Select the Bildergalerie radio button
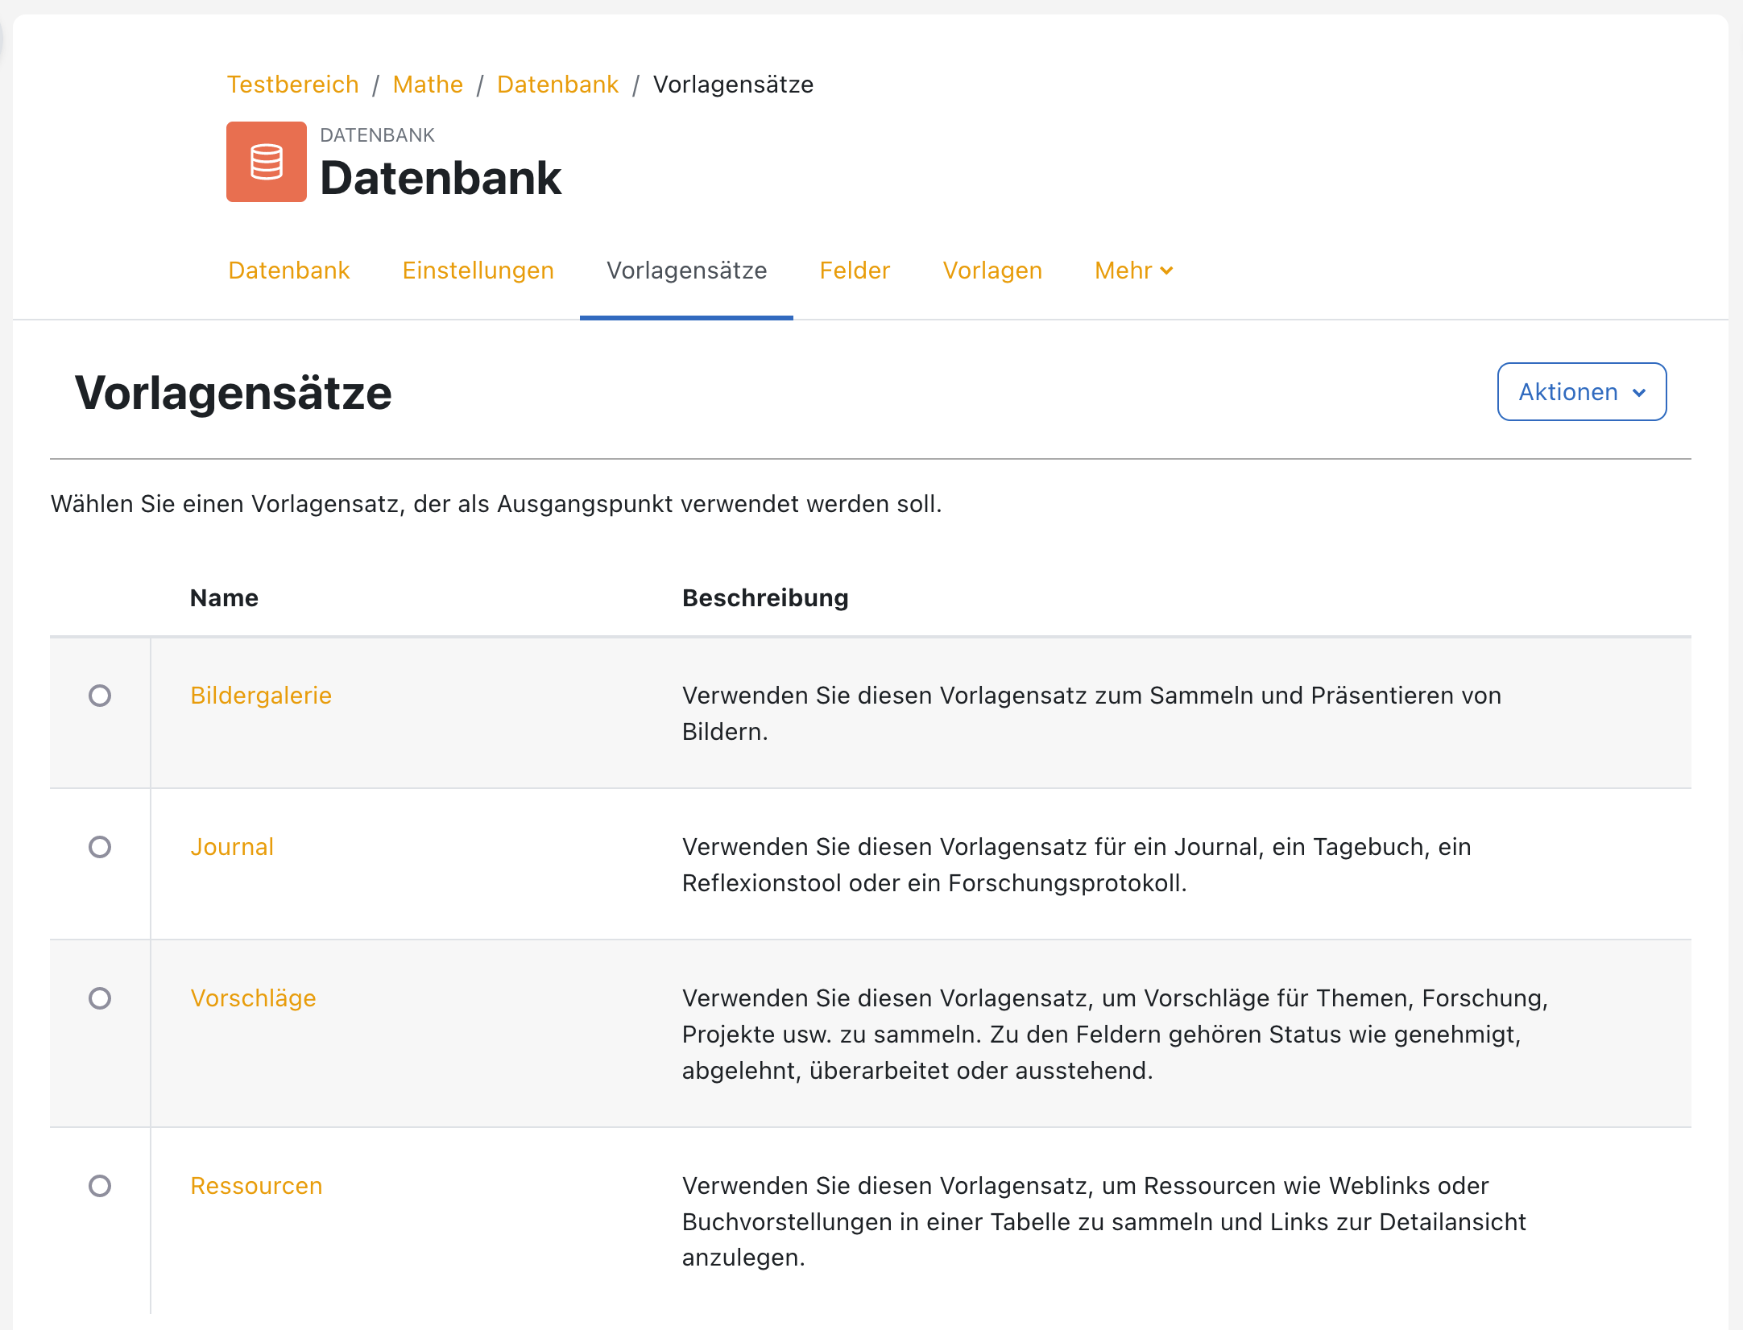Viewport: 1743px width, 1330px height. click(100, 697)
